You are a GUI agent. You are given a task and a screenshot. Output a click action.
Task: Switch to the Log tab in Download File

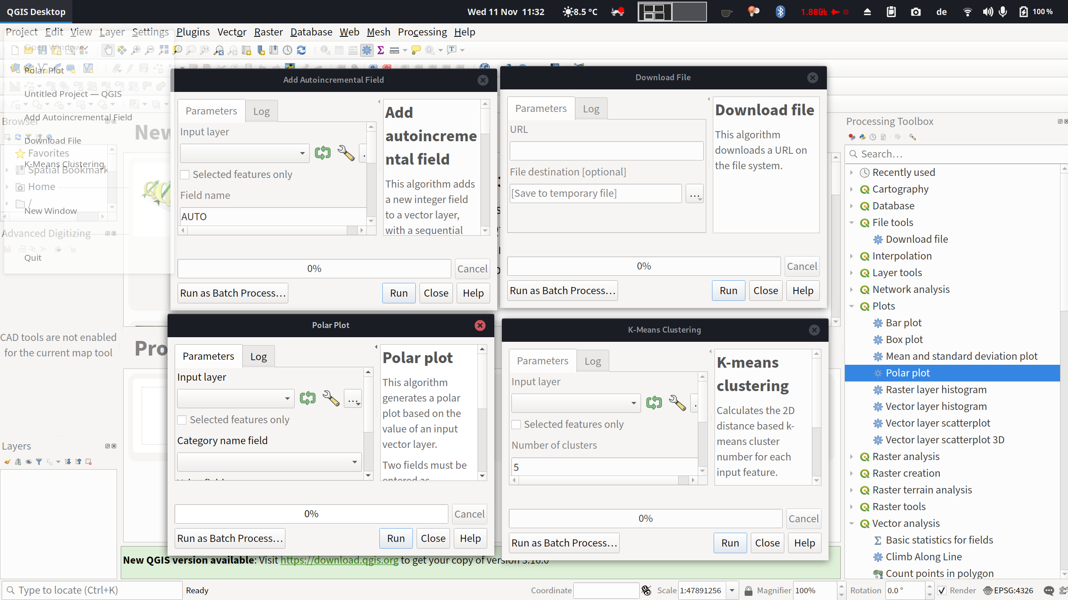coord(590,108)
